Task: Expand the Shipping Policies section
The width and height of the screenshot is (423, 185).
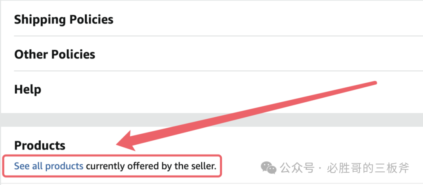Action: pos(64,20)
